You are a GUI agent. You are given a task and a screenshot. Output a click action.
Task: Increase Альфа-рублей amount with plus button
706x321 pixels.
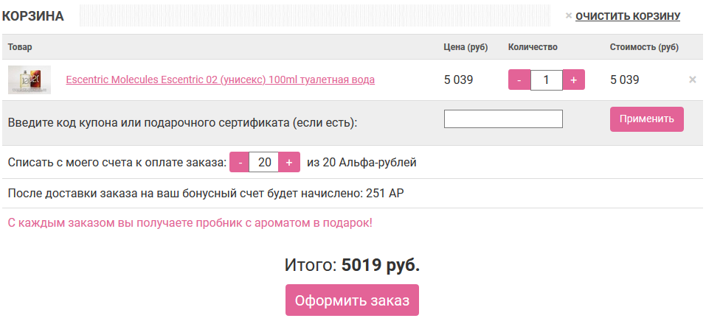289,162
